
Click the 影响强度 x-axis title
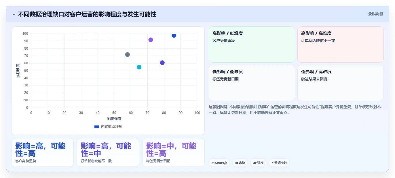coord(114,119)
